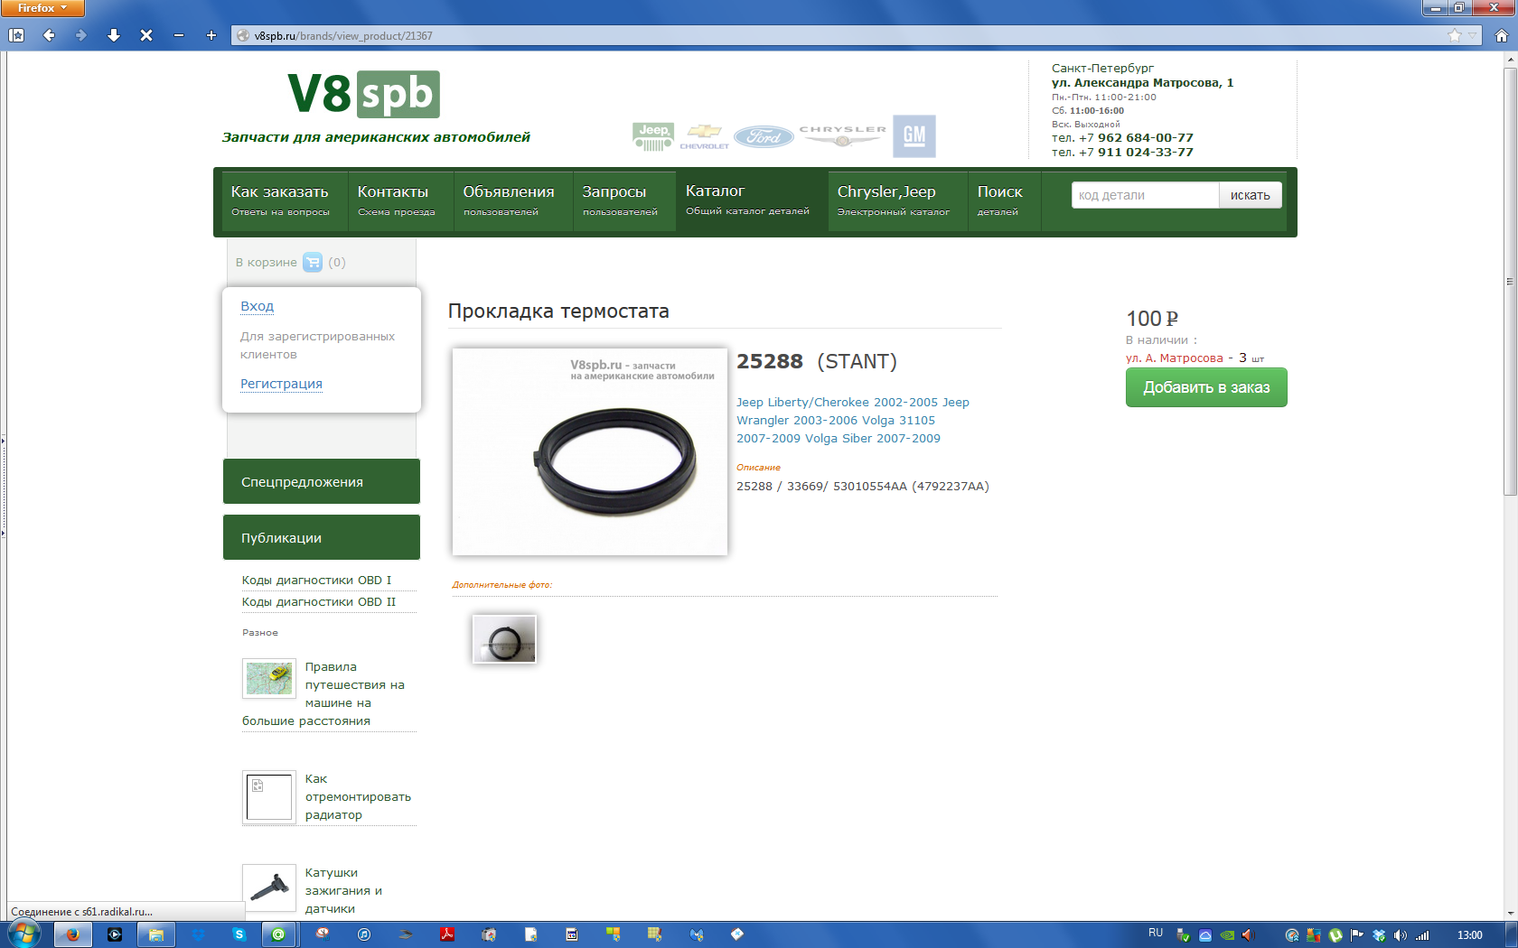Screen dimensions: 1518x948
Task: Click Коды диагностики OBD II link
Action: [318, 601]
